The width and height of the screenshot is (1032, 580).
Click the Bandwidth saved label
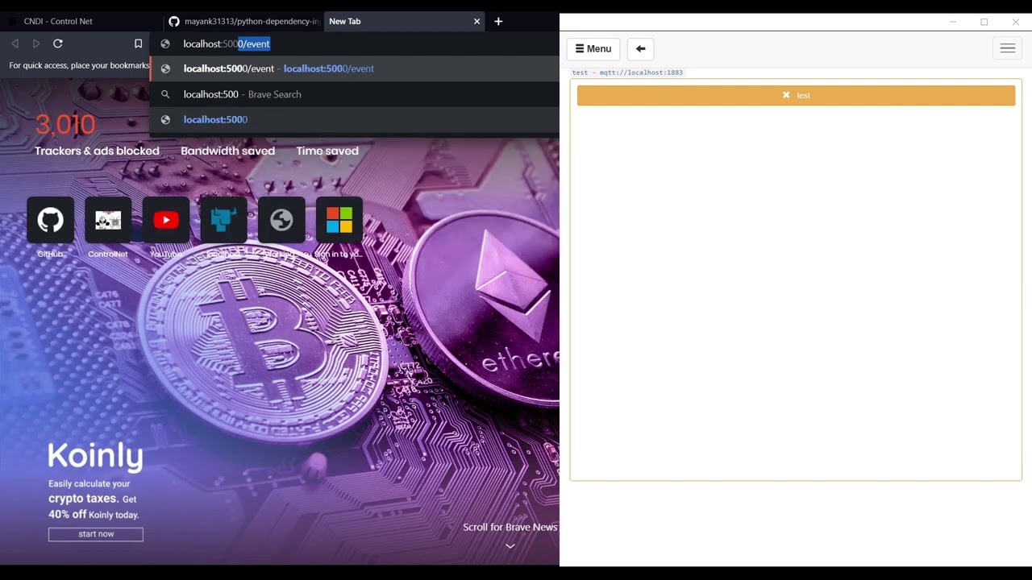227,151
